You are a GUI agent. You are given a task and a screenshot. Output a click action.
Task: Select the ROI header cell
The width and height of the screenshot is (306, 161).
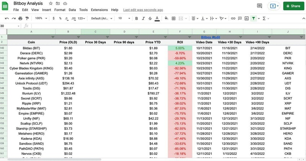pos(180,42)
